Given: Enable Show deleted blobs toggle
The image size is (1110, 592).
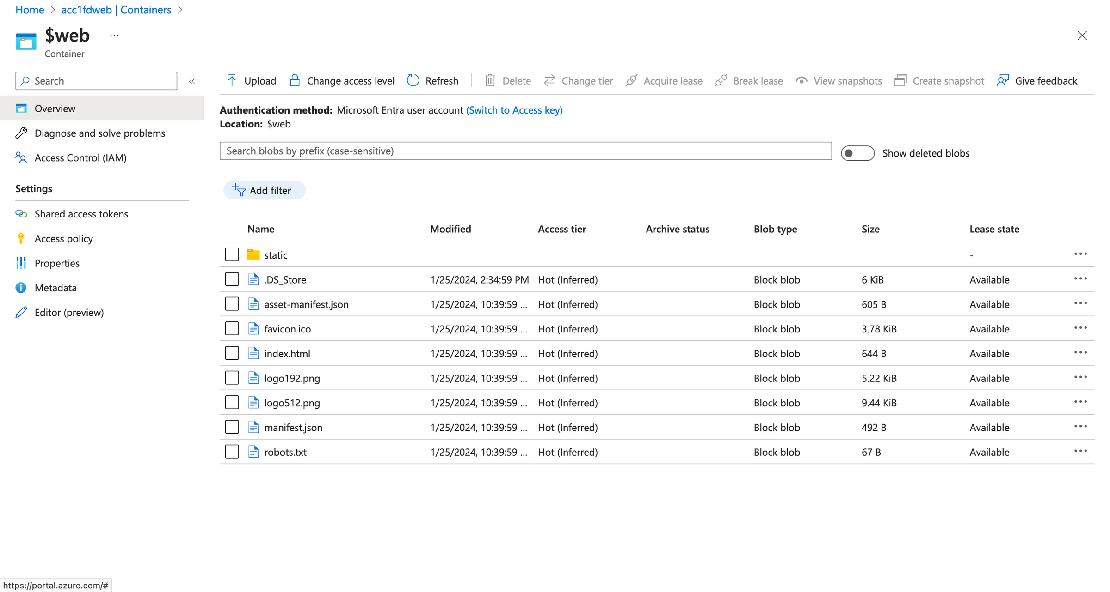Looking at the screenshot, I should (x=857, y=153).
